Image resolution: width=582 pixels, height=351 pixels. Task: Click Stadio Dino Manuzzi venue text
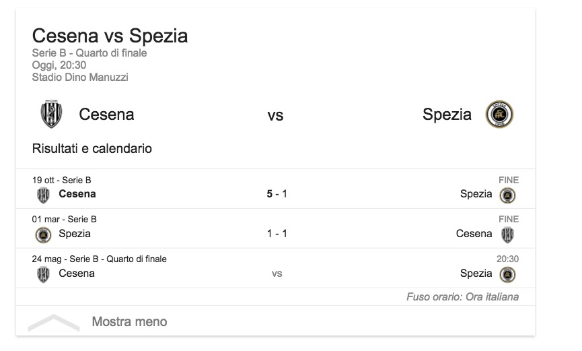click(x=80, y=77)
